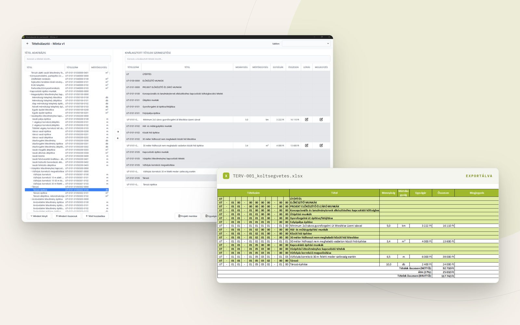520x325 pixels.
Task: Click the left arrow to remove the selected item
Action: coord(118,138)
